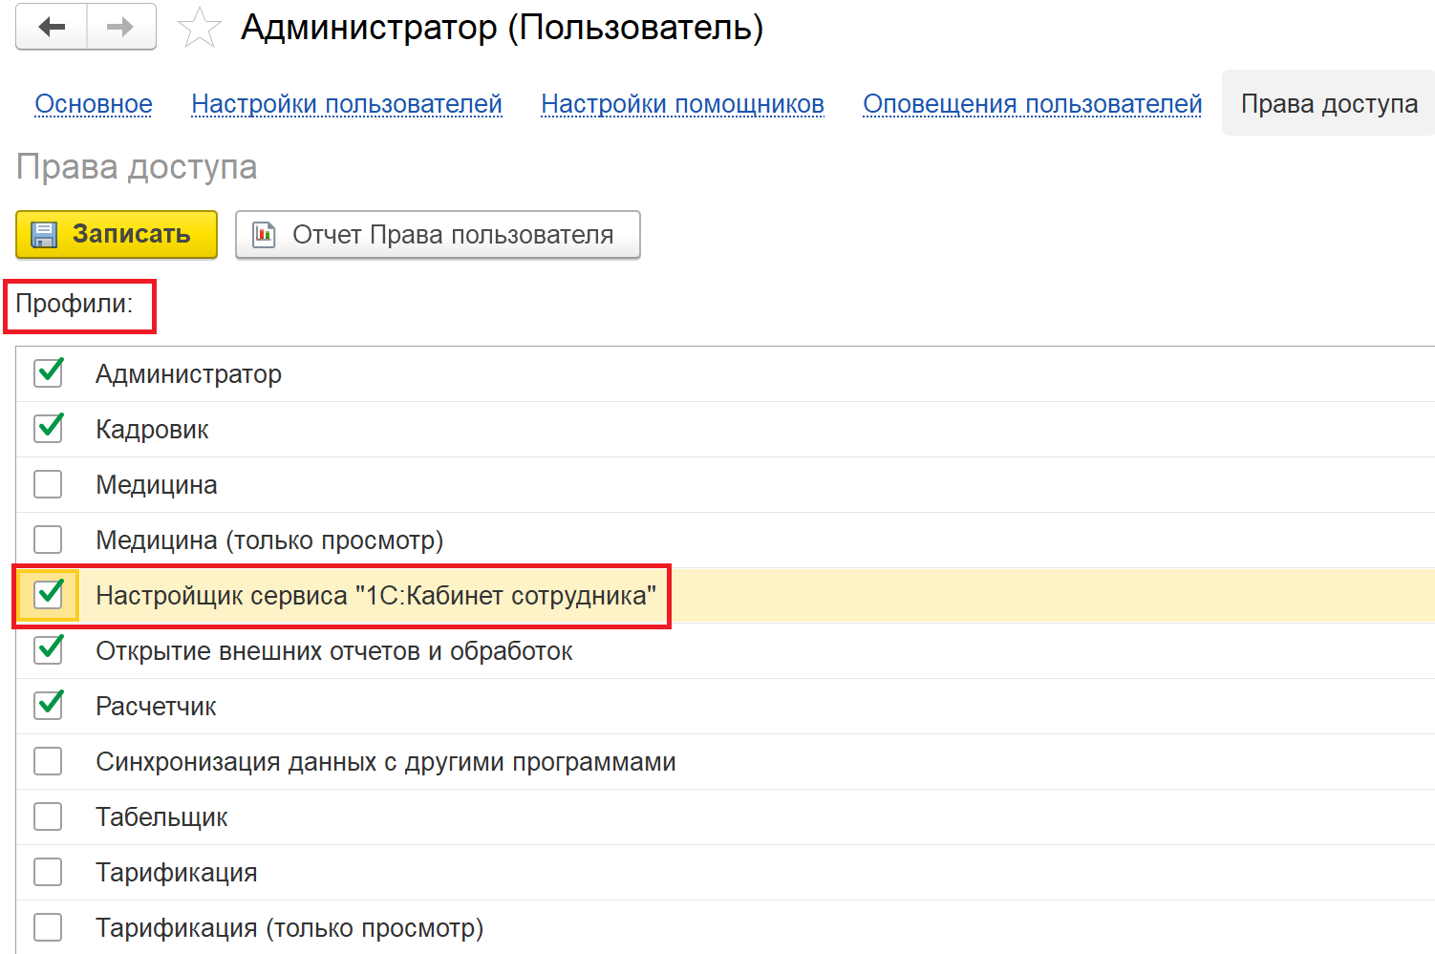Select Открытие внешних отчетов и обработок text

334,651
